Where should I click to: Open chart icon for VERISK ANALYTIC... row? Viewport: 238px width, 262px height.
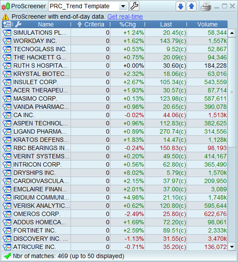point(7,206)
